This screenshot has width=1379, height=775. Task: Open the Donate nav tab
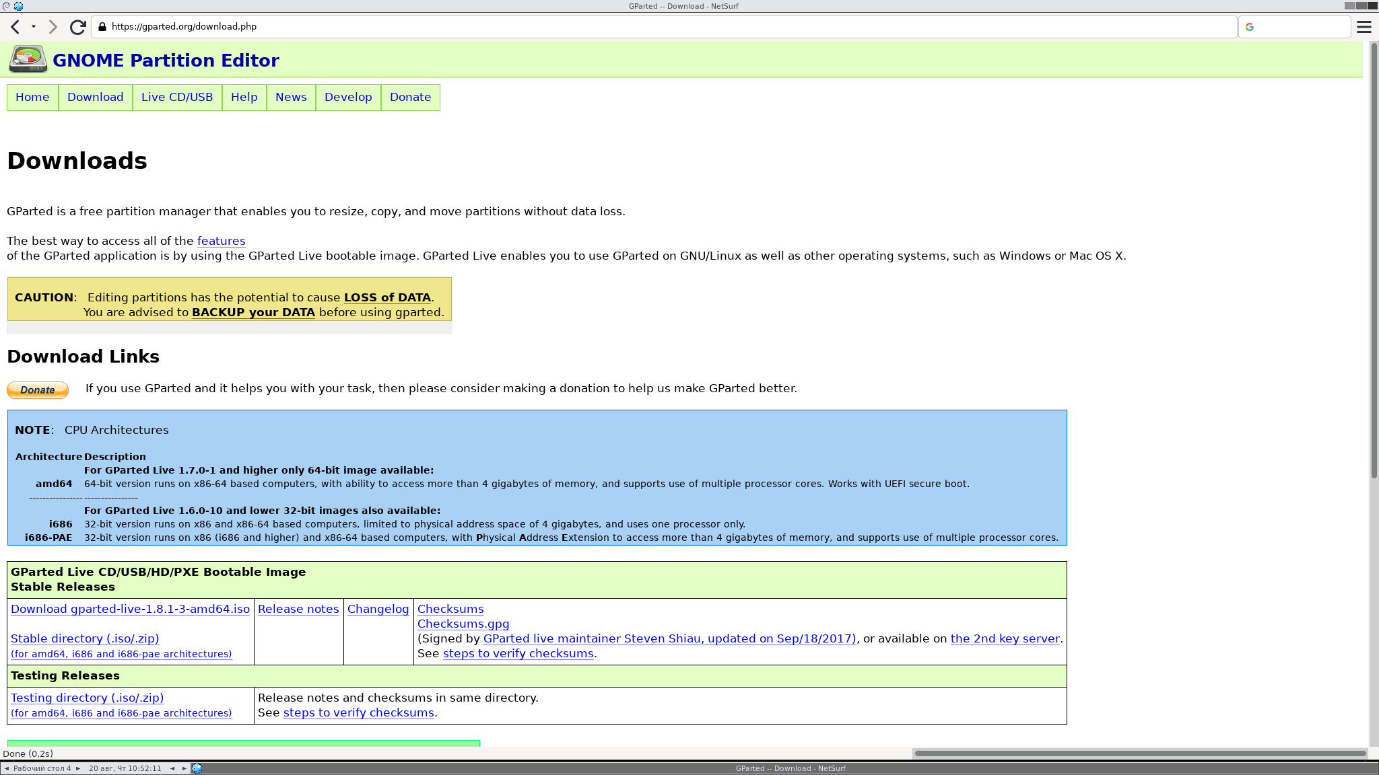(410, 98)
